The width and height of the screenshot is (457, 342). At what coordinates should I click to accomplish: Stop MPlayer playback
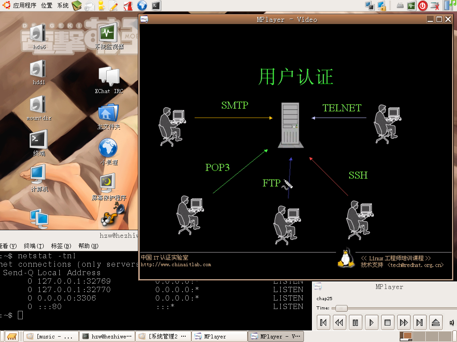[x=387, y=322]
